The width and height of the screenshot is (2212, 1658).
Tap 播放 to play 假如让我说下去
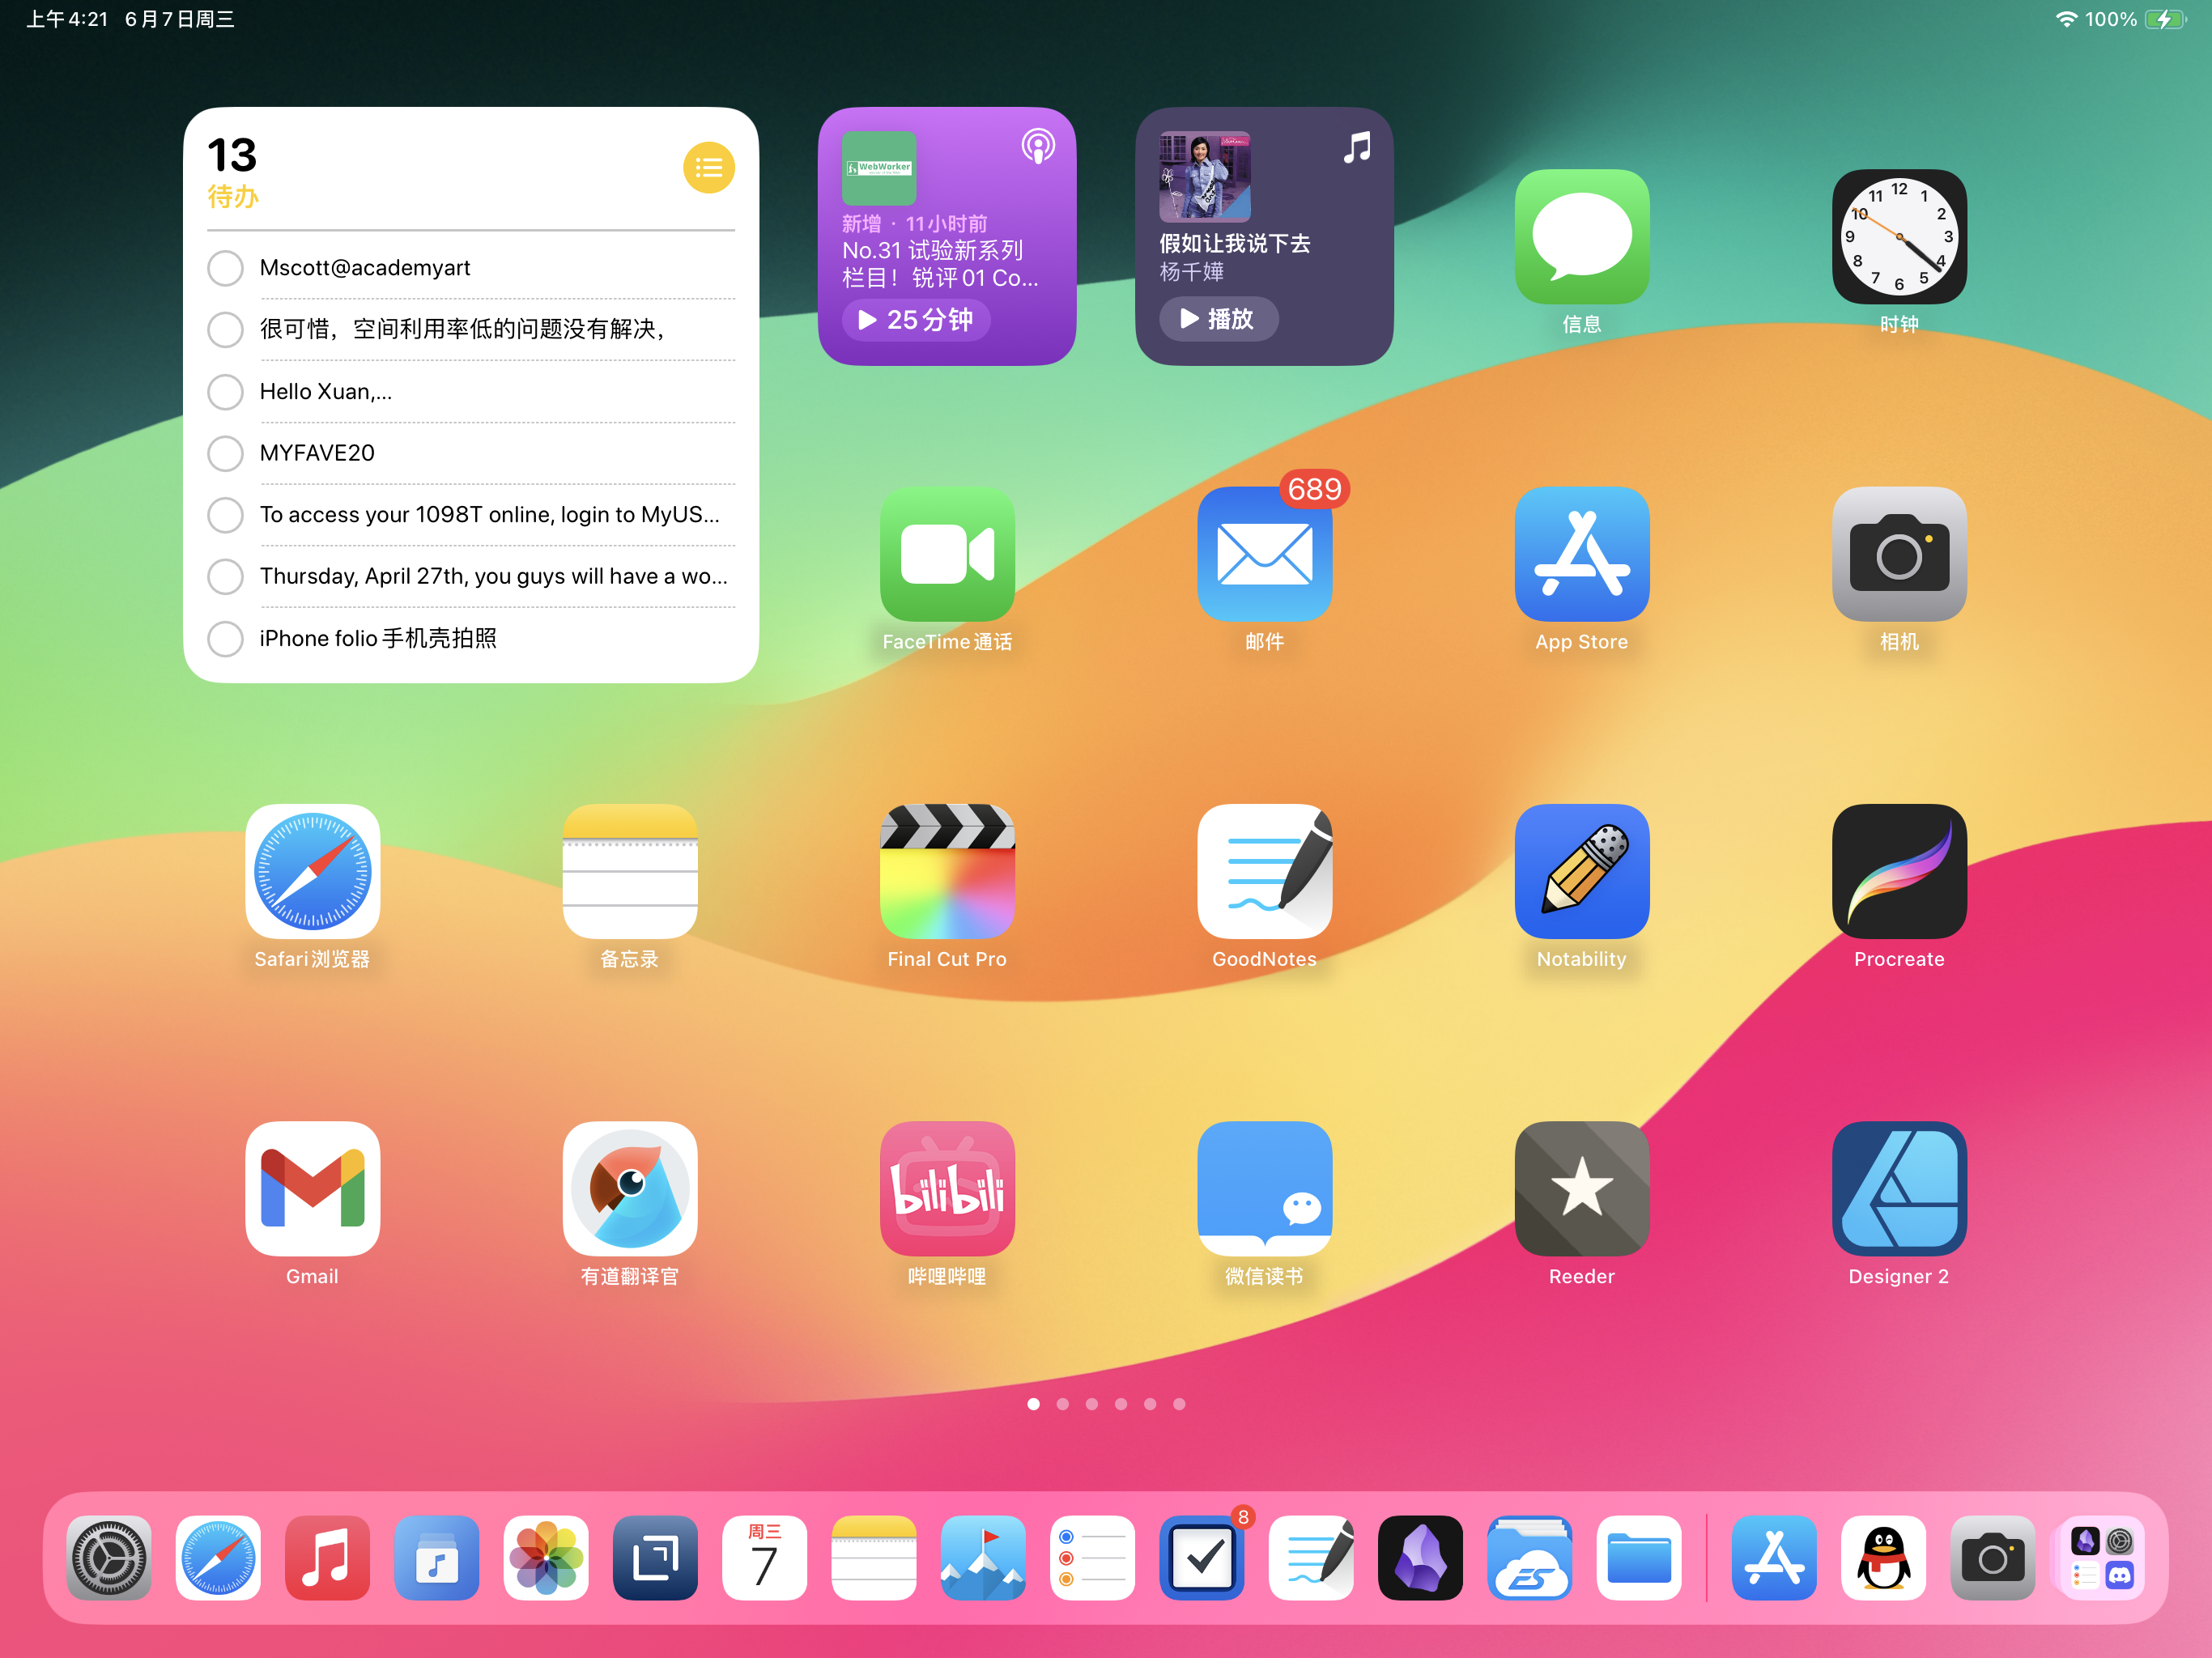click(1218, 319)
